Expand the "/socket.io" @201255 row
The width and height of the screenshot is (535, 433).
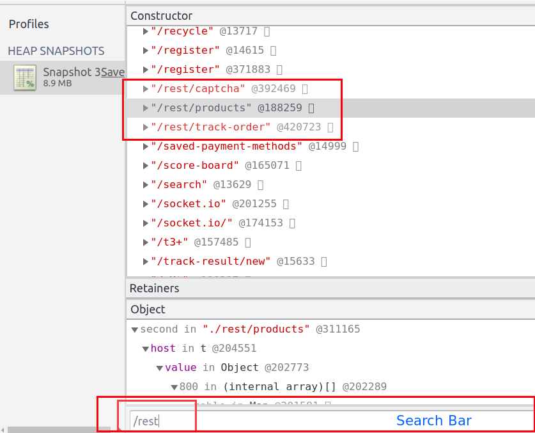[145, 204]
